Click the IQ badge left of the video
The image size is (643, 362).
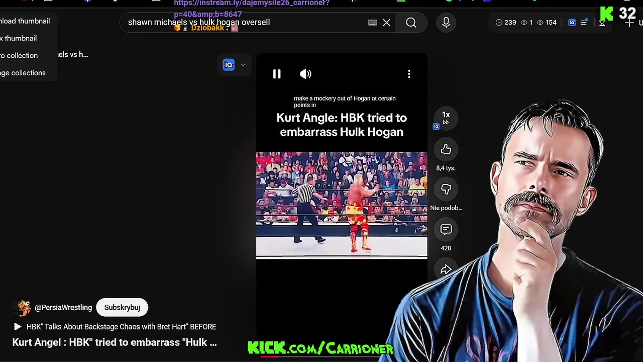point(229,65)
